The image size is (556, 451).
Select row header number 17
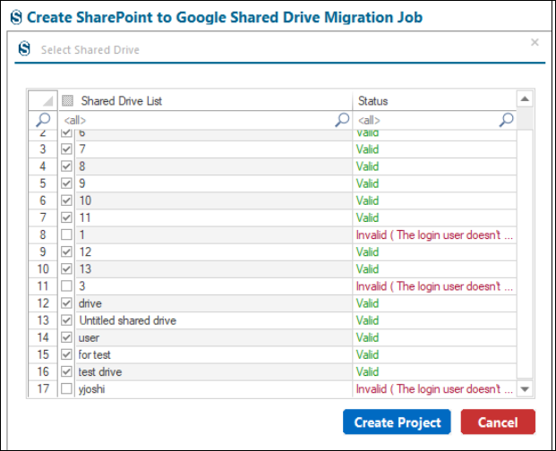(x=43, y=388)
